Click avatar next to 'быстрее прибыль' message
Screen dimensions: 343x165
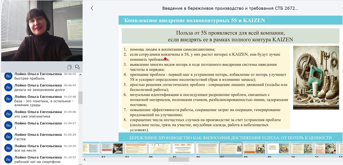pos(8,76)
